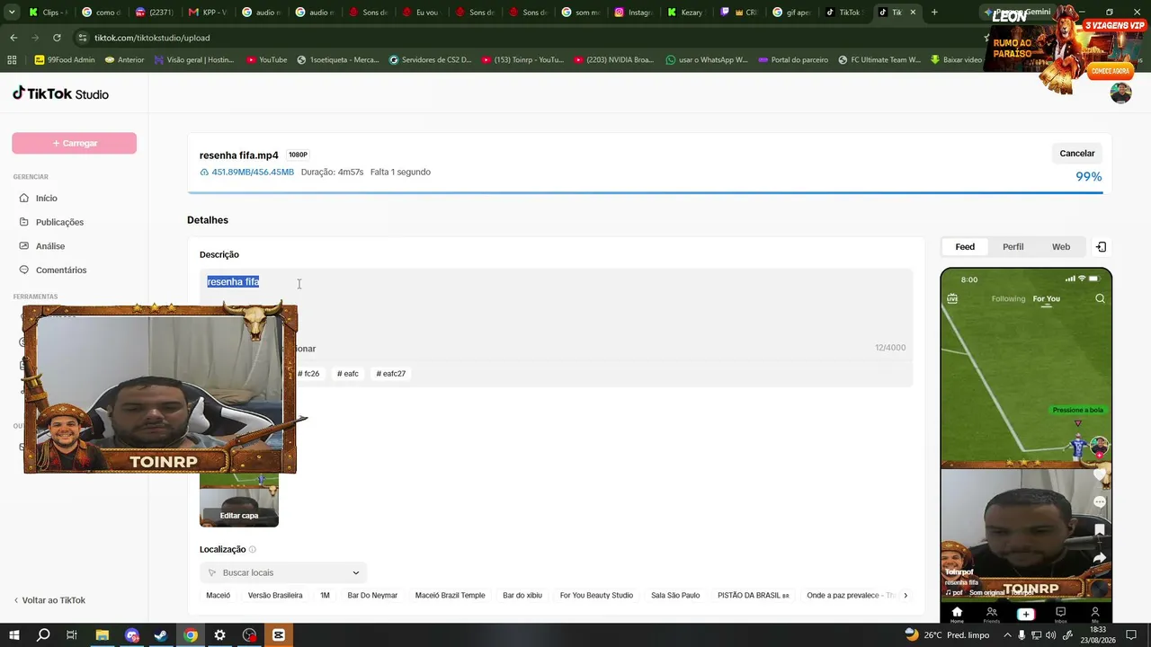Click the collapse preview panel icon

coord(1102,247)
